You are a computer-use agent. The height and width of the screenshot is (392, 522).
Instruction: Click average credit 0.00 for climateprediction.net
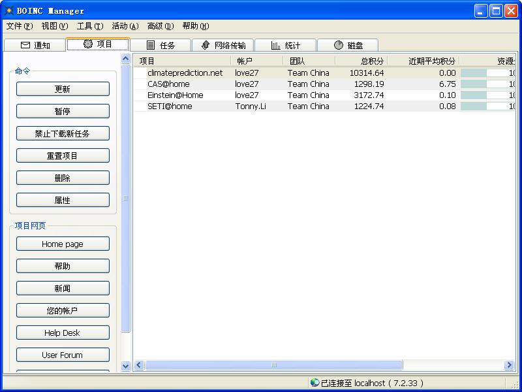tap(448, 73)
